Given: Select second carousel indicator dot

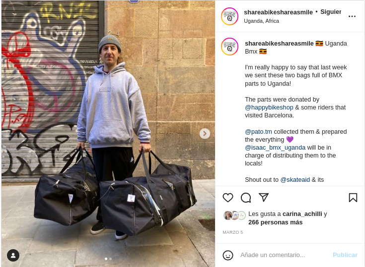Looking at the screenshot, I should click(111, 259).
